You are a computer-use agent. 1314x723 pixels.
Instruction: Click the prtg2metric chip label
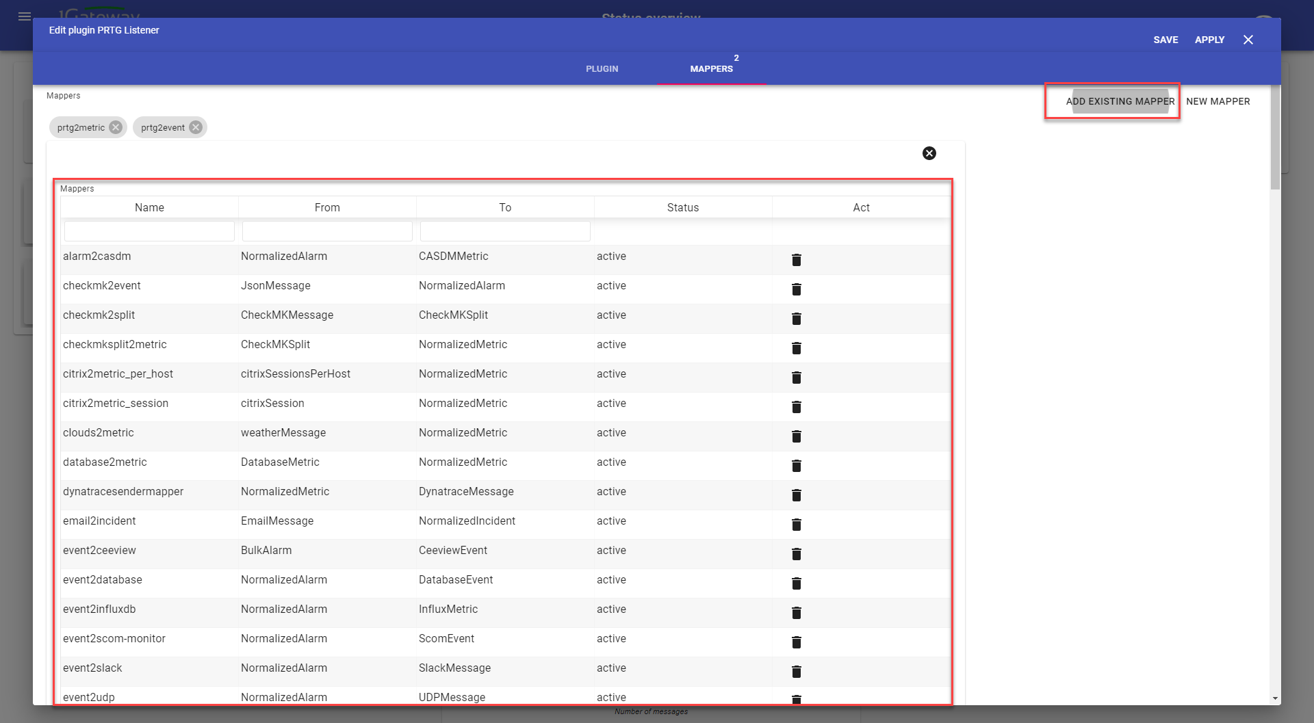coord(81,127)
